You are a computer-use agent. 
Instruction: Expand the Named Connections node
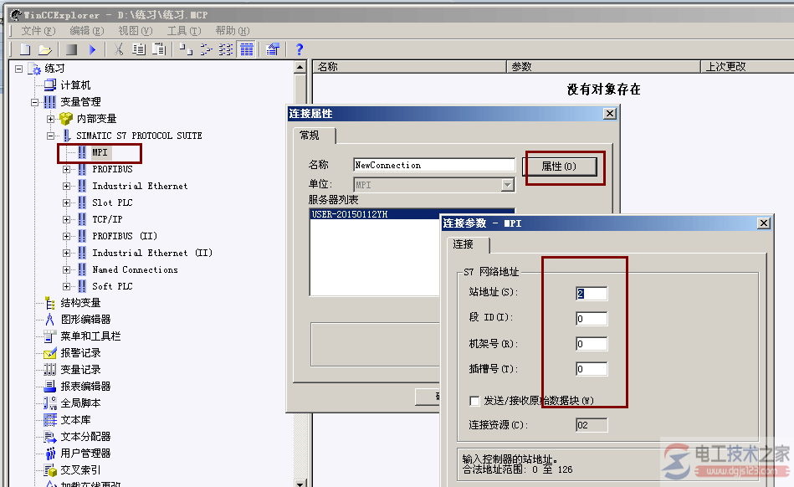pos(66,269)
